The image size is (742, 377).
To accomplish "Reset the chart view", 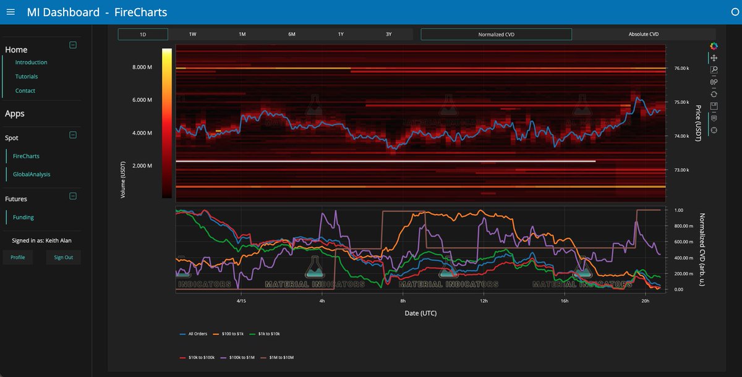I will [714, 94].
